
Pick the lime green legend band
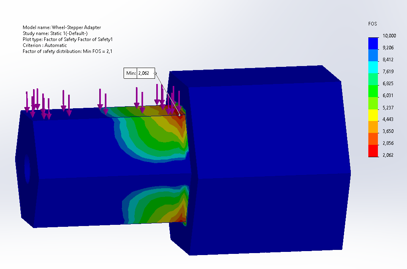[x=373, y=103]
